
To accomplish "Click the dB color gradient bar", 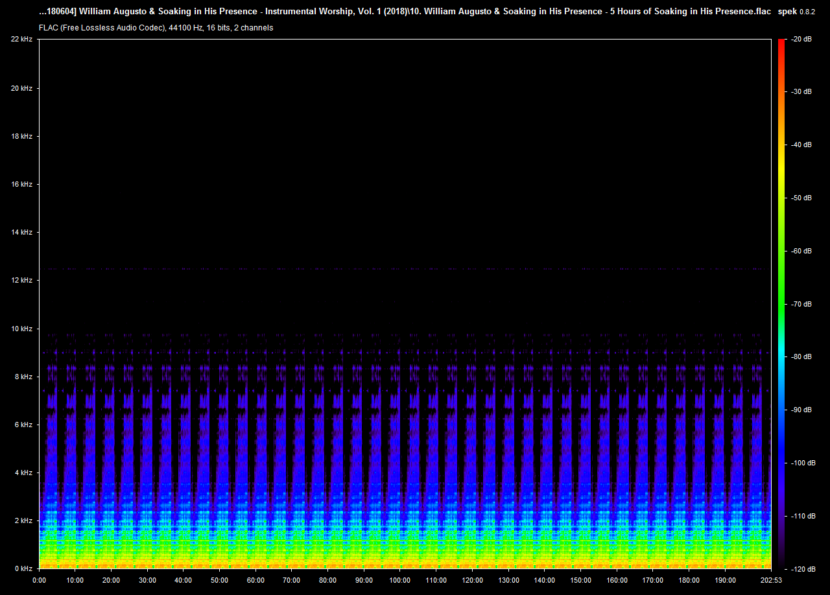I will point(781,304).
